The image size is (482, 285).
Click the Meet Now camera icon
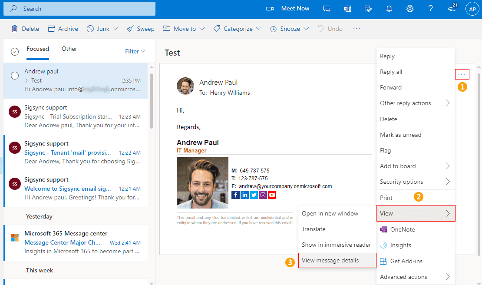270,9
